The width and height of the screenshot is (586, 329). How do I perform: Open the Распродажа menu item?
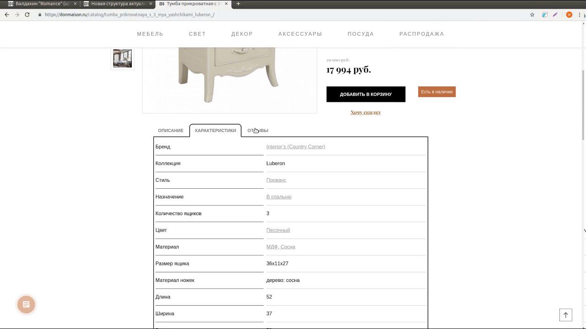(422, 34)
